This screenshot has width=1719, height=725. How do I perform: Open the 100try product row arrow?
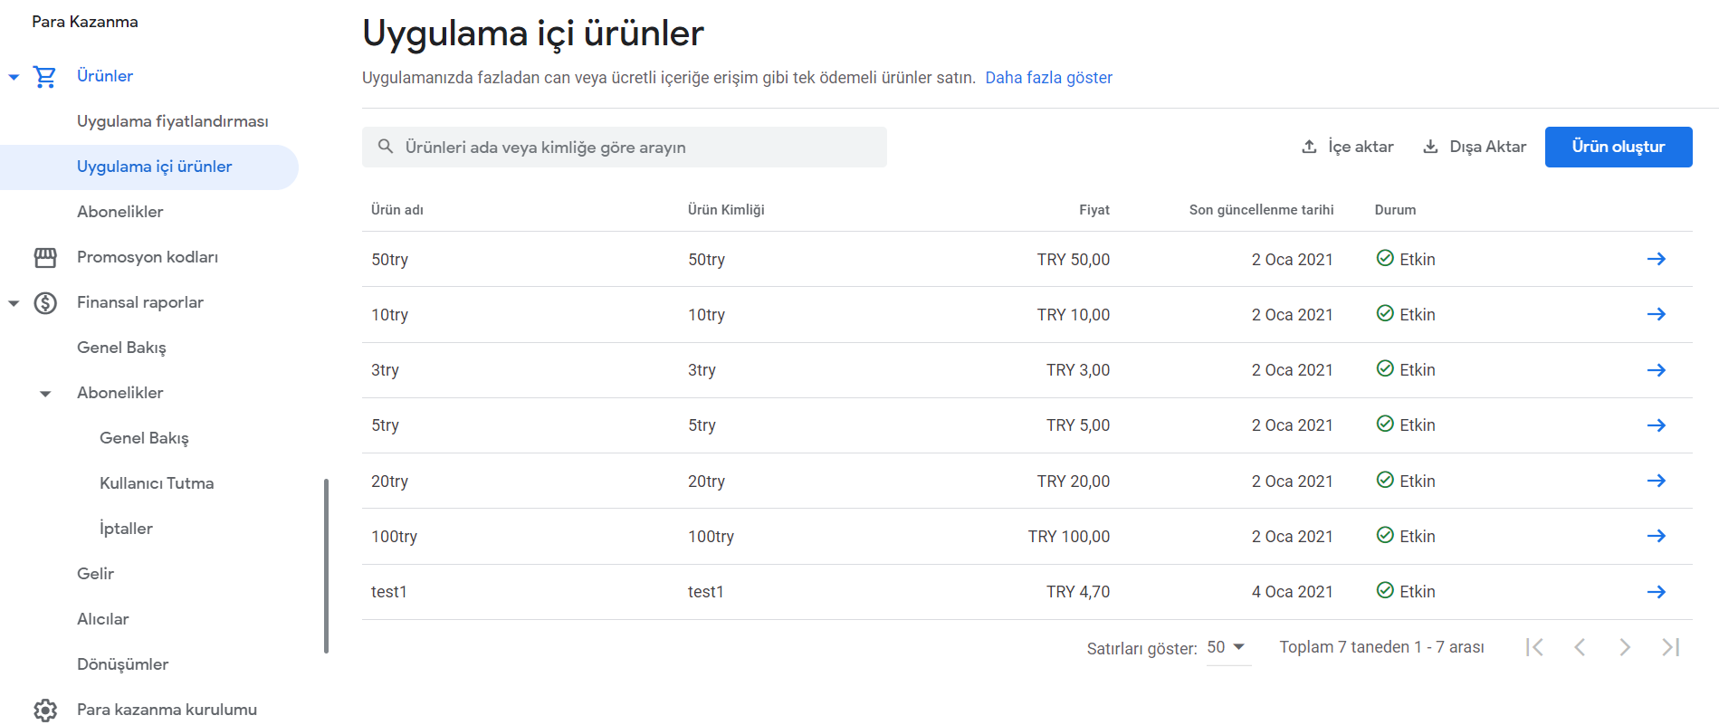coord(1657,536)
